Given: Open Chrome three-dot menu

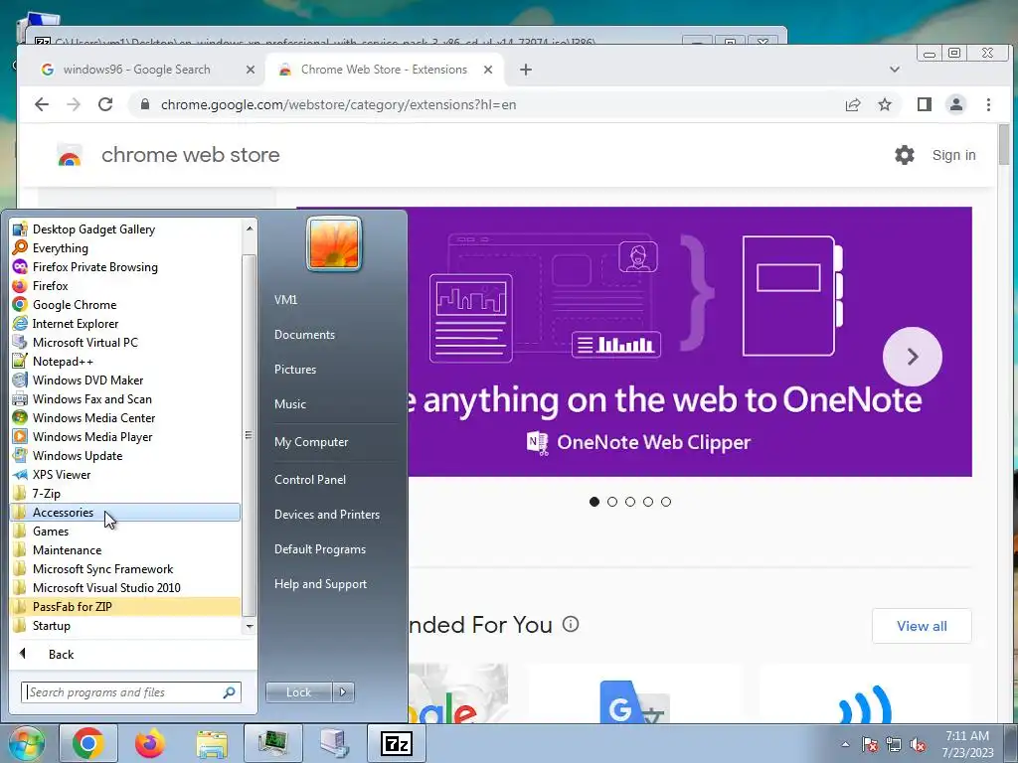Looking at the screenshot, I should tap(988, 104).
